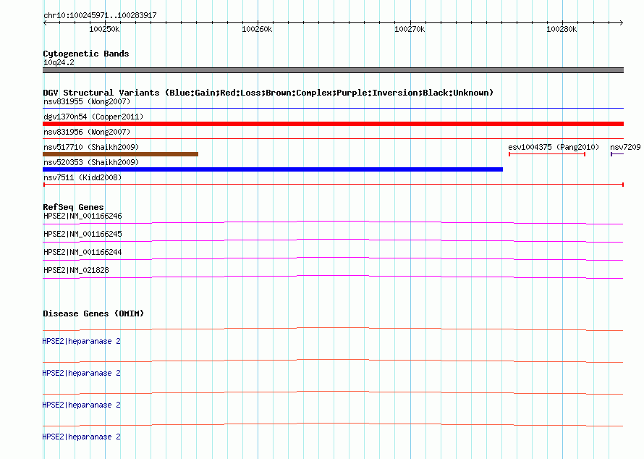Click the 100280k ruler tick label
Image resolution: width=644 pixels, height=459 pixels.
coord(562,29)
